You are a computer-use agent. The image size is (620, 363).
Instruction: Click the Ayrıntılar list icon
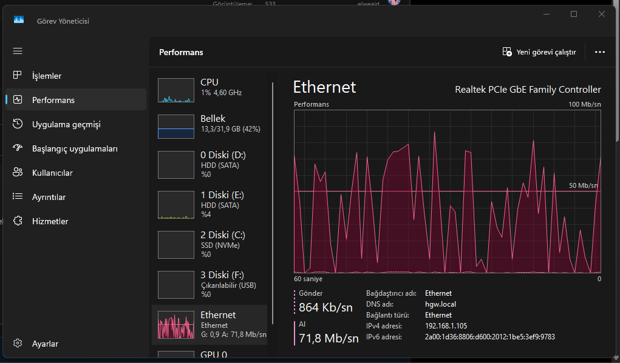(18, 196)
